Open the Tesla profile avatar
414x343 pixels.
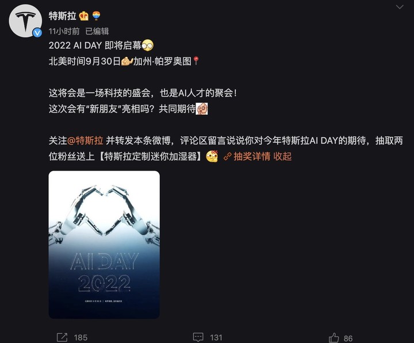click(x=25, y=21)
